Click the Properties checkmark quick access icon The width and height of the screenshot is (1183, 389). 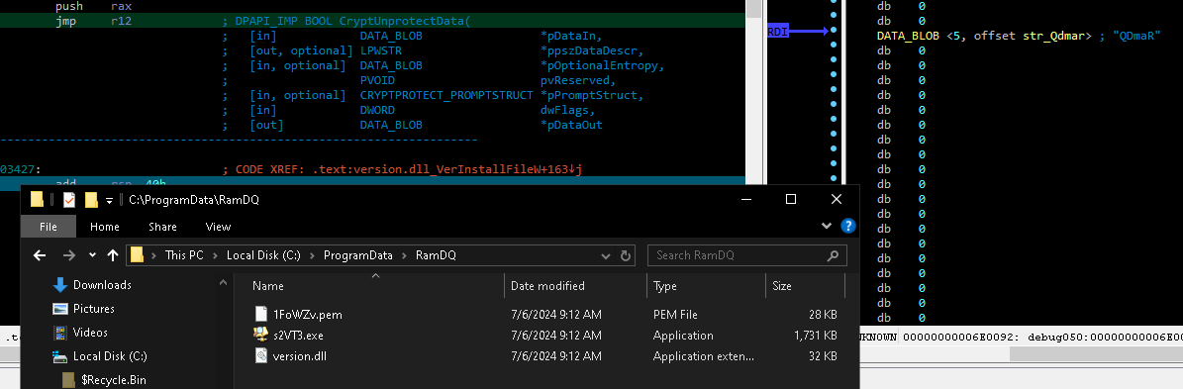pyautogui.click(x=68, y=200)
